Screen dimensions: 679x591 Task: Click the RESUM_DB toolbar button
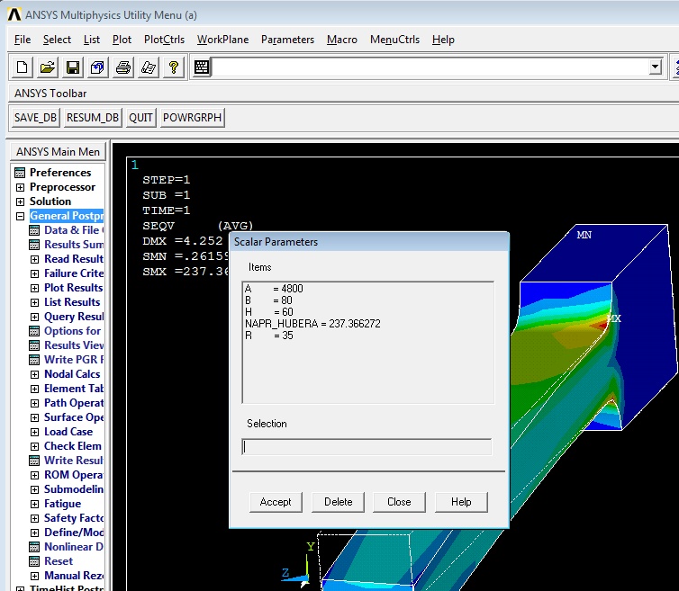93,118
